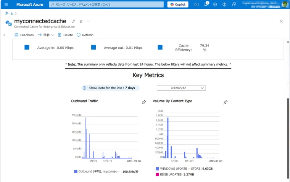Screen dimensions: 290x182
Task: Click the Key Metrics heading
Action: 148,75
